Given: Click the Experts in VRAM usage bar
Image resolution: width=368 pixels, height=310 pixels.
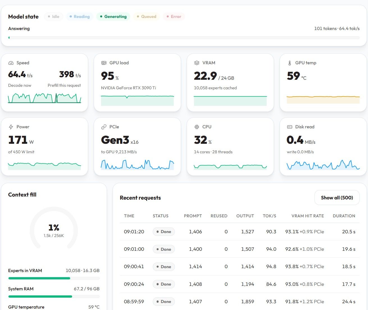Looking at the screenshot, I should (54, 278).
